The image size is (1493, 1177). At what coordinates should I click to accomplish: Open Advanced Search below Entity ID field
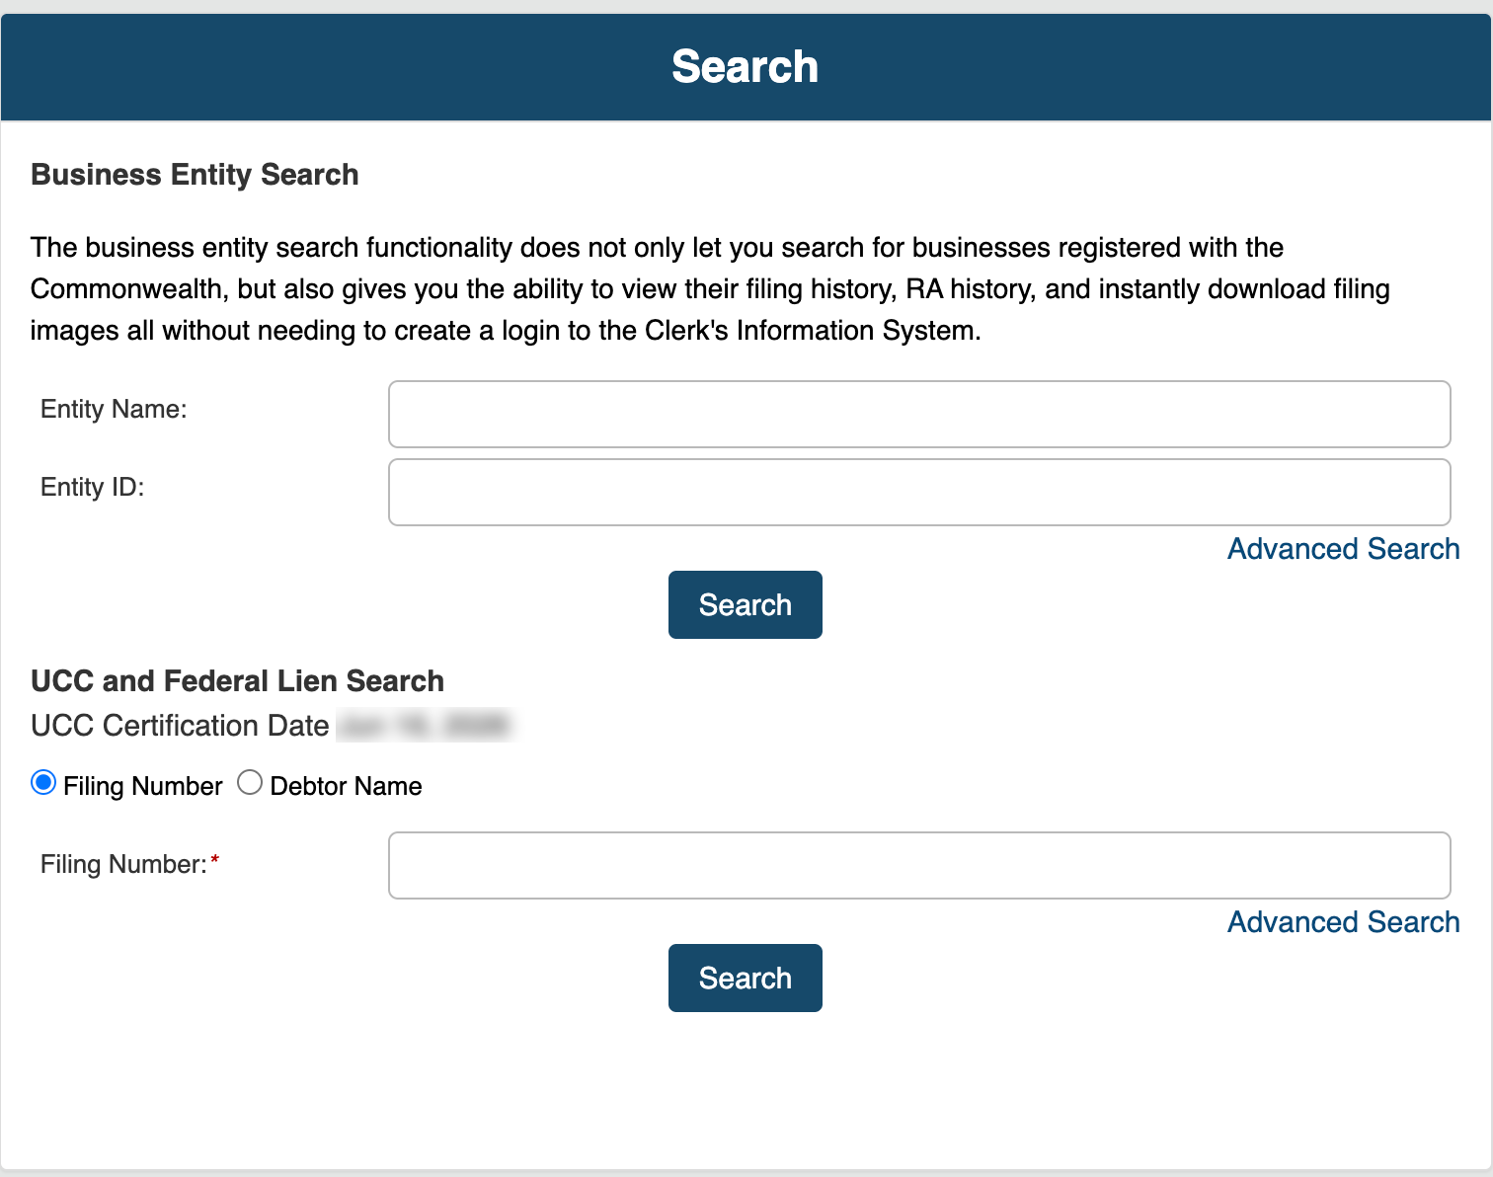(1343, 549)
